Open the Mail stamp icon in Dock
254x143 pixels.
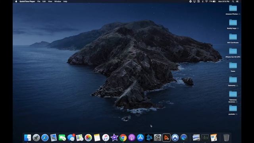click(x=54, y=138)
